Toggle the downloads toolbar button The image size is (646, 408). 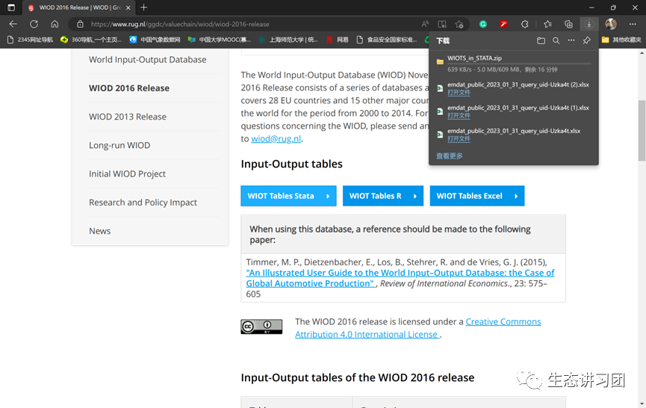click(x=588, y=25)
